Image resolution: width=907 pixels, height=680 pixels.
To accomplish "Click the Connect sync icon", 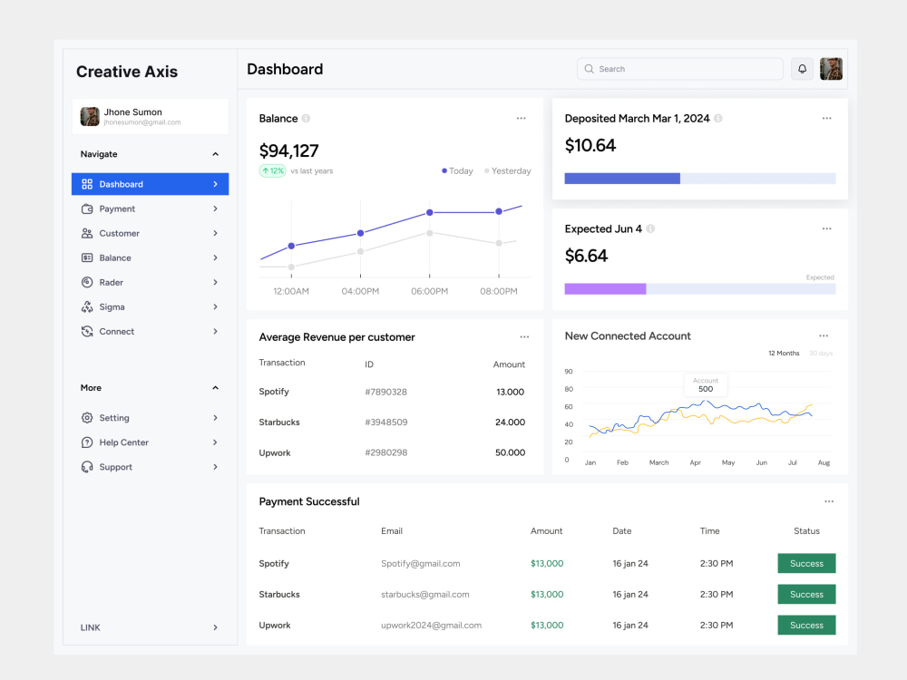I will click(x=87, y=331).
